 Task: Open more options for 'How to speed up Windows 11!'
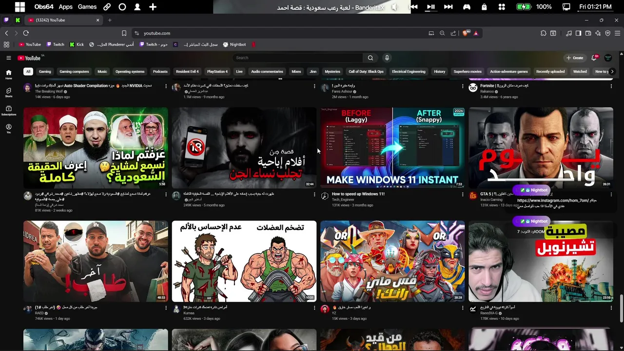point(463,195)
